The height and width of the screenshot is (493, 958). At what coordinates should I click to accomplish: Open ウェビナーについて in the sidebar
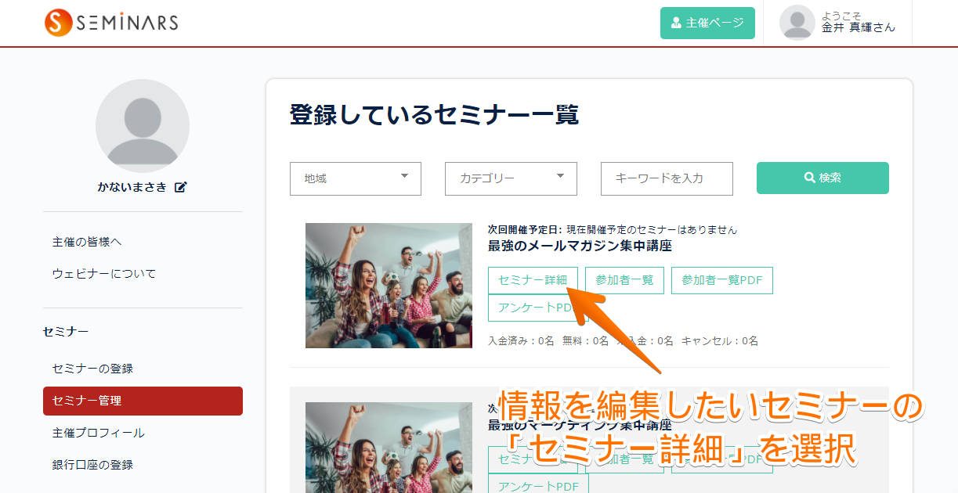click(x=104, y=274)
